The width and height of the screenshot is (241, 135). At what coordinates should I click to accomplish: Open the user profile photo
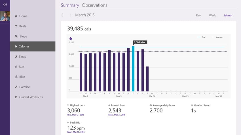(x=5, y=16)
